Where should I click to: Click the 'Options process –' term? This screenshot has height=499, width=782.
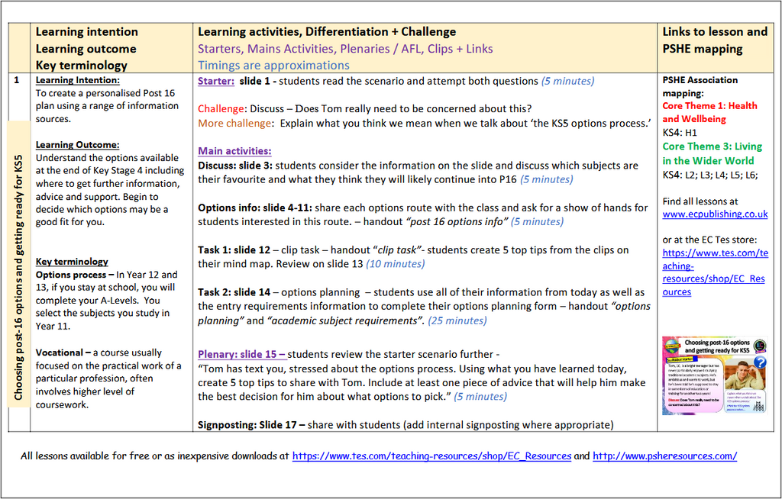[x=74, y=275]
